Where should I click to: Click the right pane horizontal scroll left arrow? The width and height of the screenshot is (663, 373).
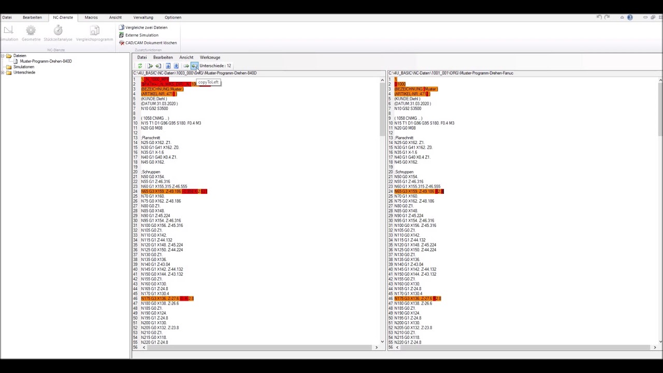[x=398, y=348]
